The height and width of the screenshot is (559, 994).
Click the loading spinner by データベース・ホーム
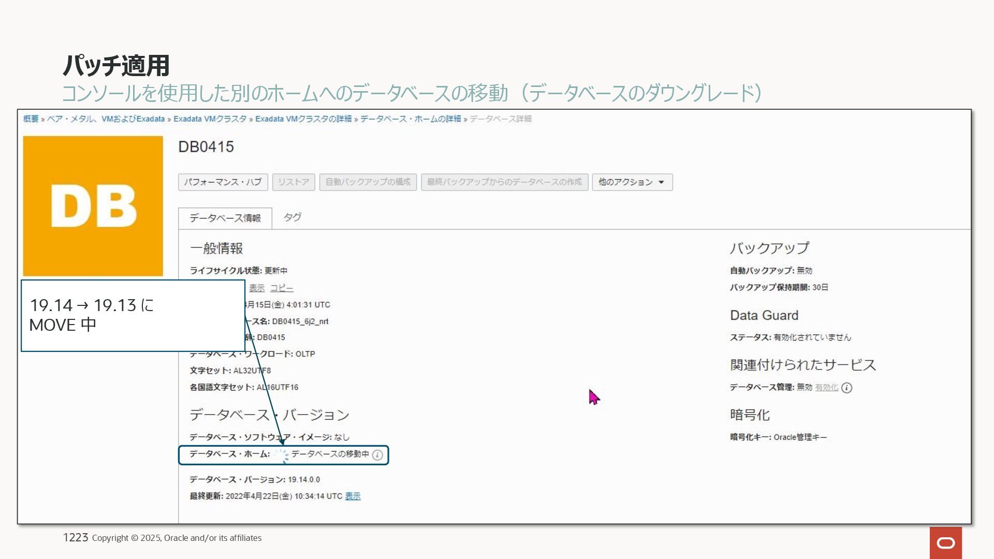tap(281, 455)
